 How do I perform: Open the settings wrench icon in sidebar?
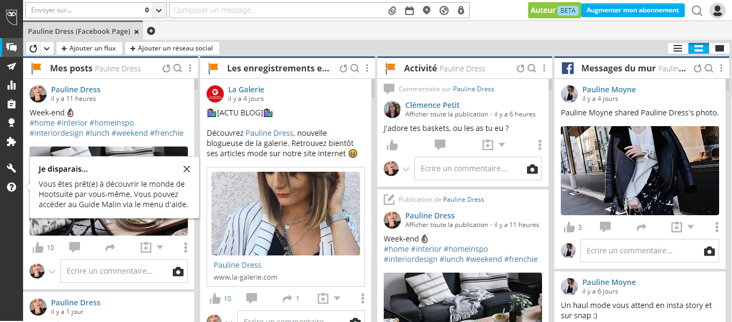(x=11, y=169)
